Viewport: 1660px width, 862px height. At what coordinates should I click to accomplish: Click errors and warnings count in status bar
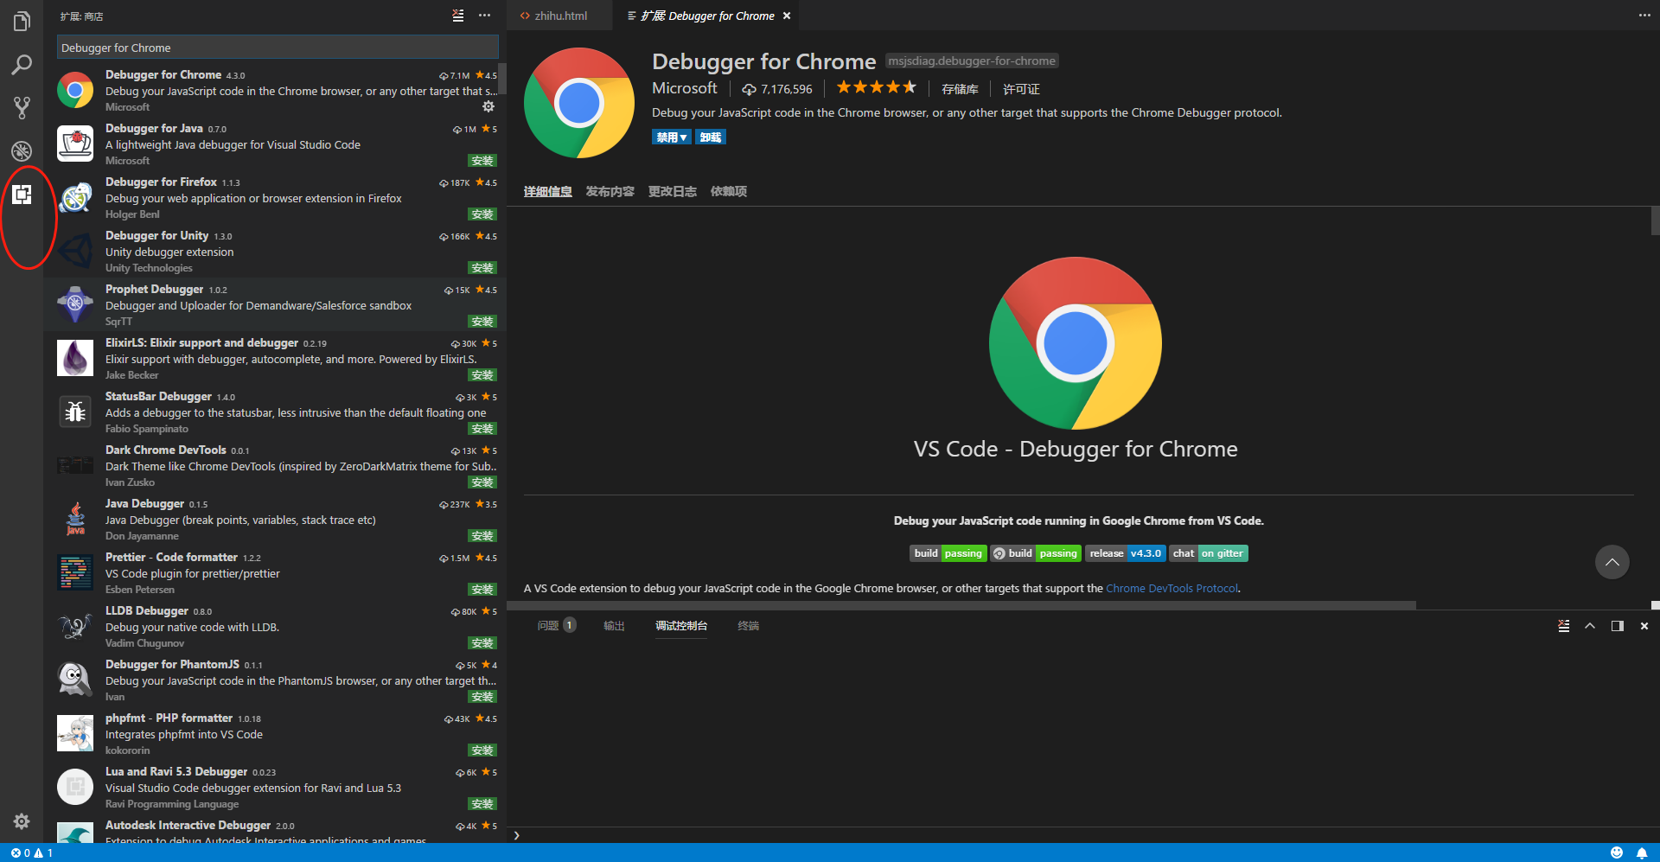click(32, 852)
